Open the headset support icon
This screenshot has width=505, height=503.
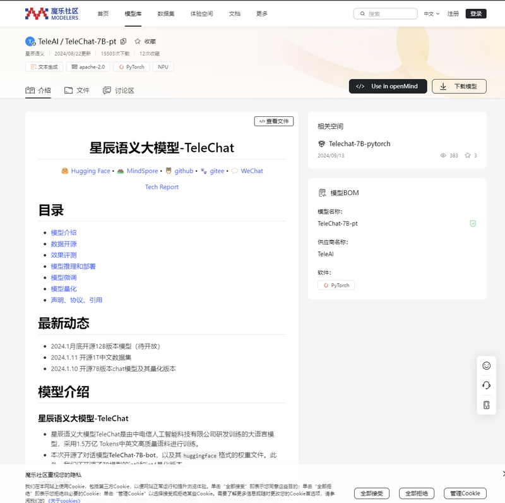(486, 385)
